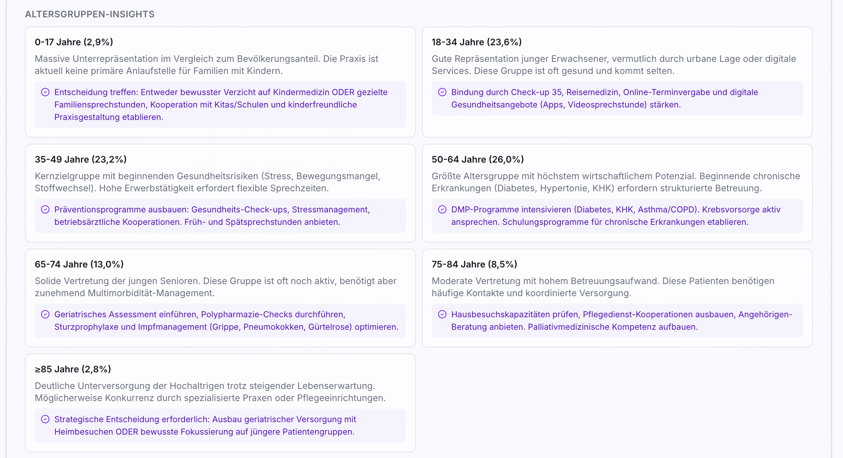Click the check-circle icon next to Geriatrisches Assessment einführen
The image size is (843, 458).
click(45, 314)
